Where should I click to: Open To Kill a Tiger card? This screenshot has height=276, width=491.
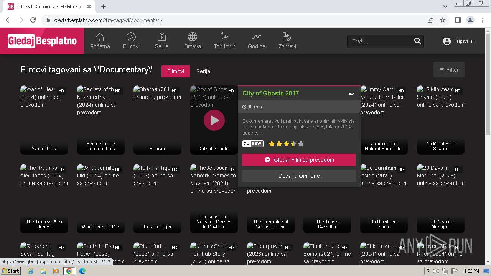click(x=157, y=199)
